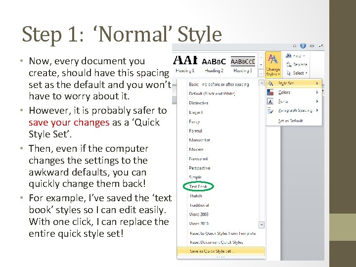This screenshot has width=356, height=267.
Task: Select the Perspective style set
Action: [200, 168]
